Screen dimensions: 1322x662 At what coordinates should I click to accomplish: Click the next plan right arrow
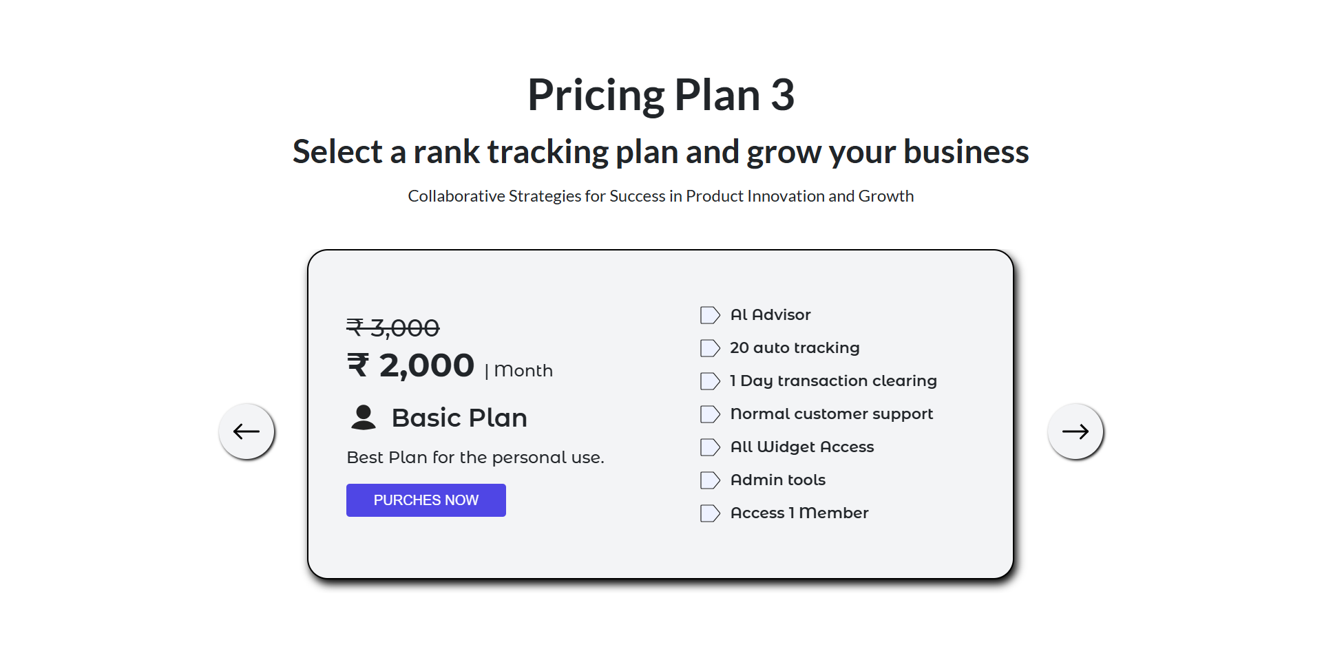coord(1076,431)
